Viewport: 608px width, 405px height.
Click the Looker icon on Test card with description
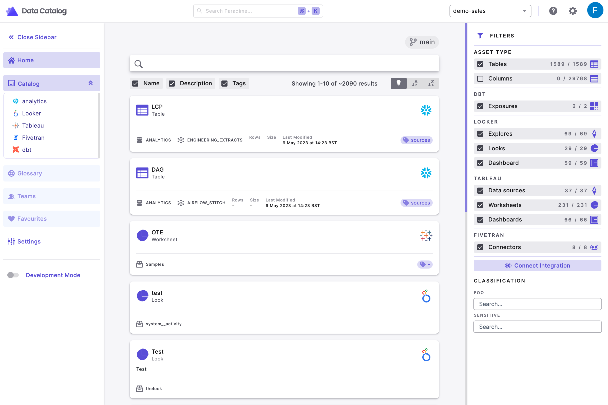click(x=426, y=355)
